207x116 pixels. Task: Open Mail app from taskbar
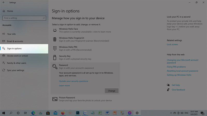[55, 113]
